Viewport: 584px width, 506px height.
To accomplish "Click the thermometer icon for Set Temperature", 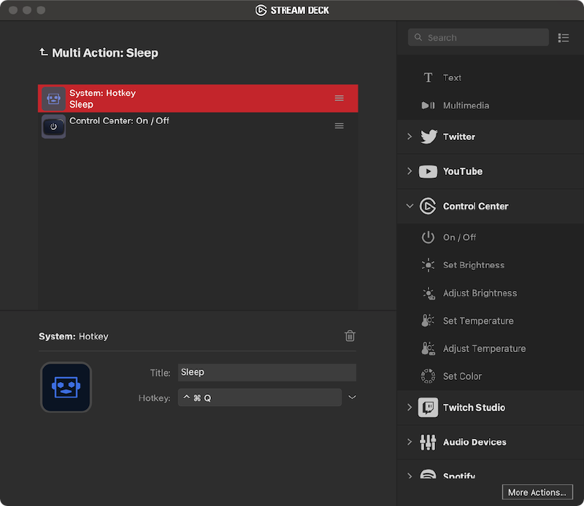I will pos(428,320).
